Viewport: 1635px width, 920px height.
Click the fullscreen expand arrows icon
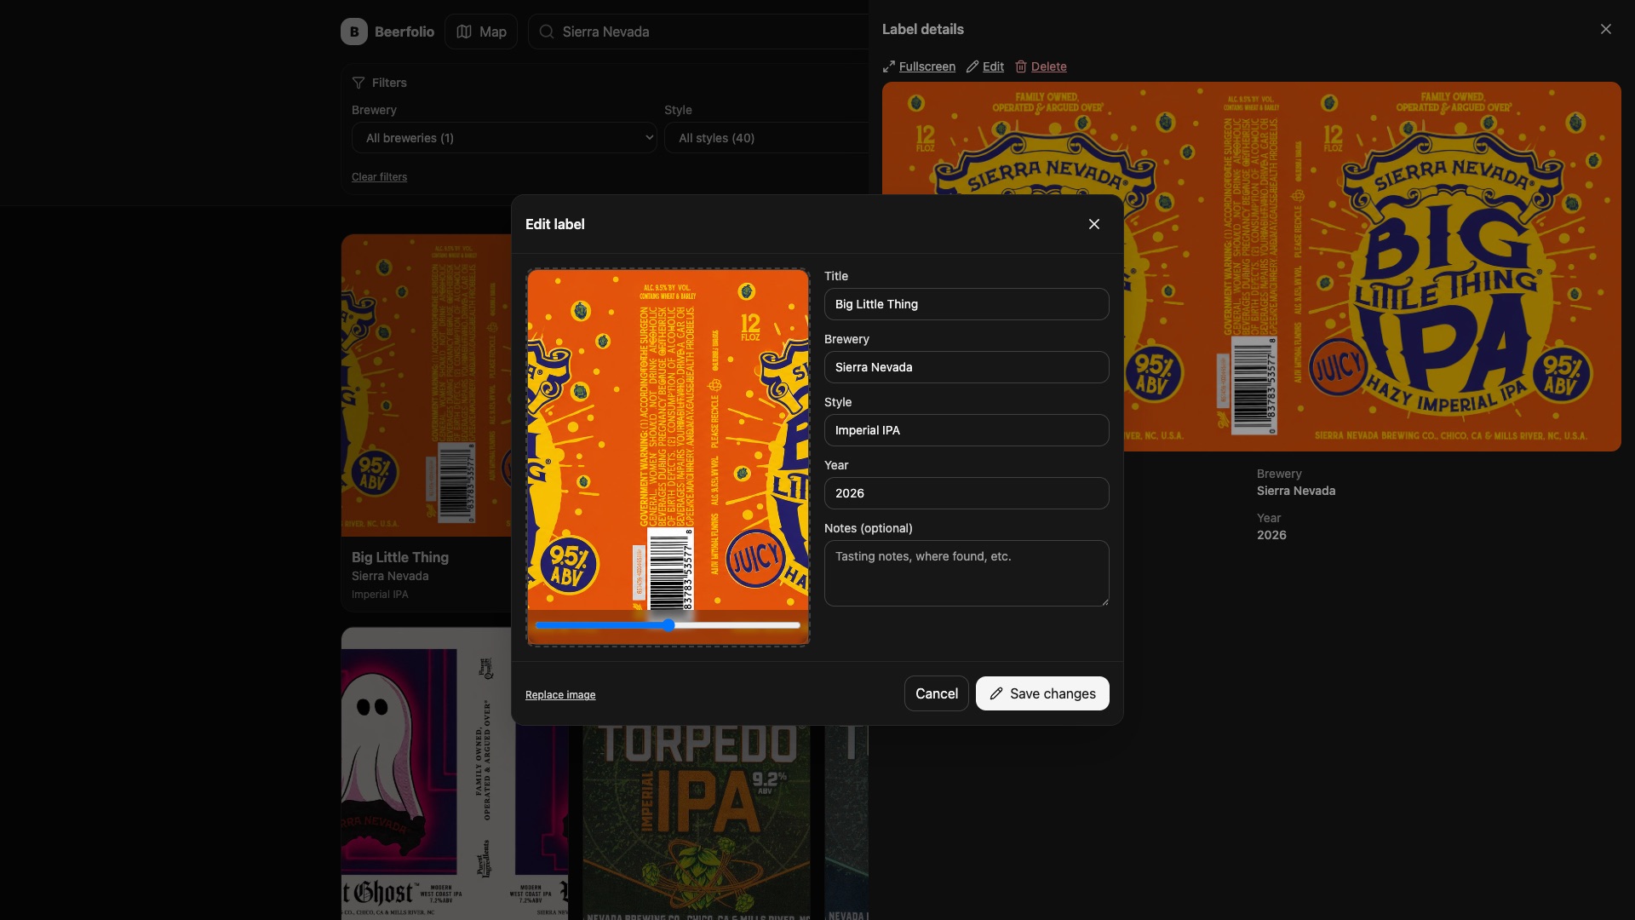889,66
